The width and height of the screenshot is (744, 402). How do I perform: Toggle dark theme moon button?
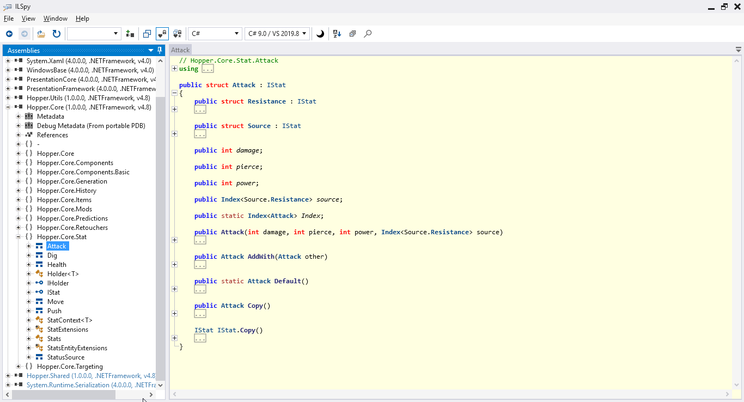[320, 34]
